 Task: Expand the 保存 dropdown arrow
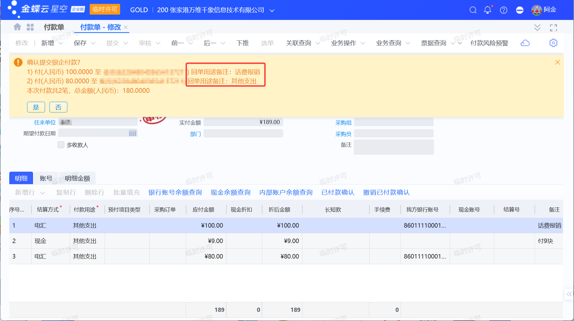(93, 43)
